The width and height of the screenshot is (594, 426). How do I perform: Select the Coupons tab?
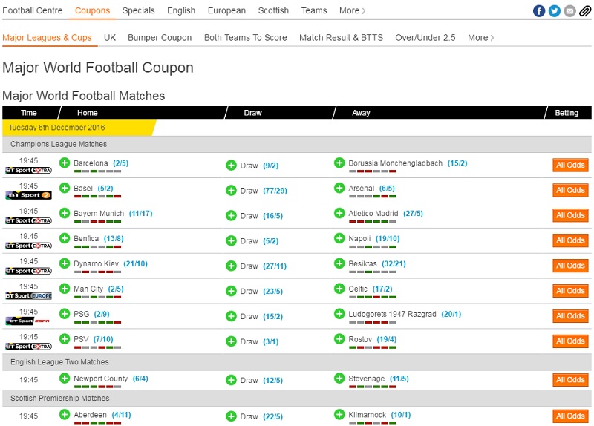(x=92, y=10)
